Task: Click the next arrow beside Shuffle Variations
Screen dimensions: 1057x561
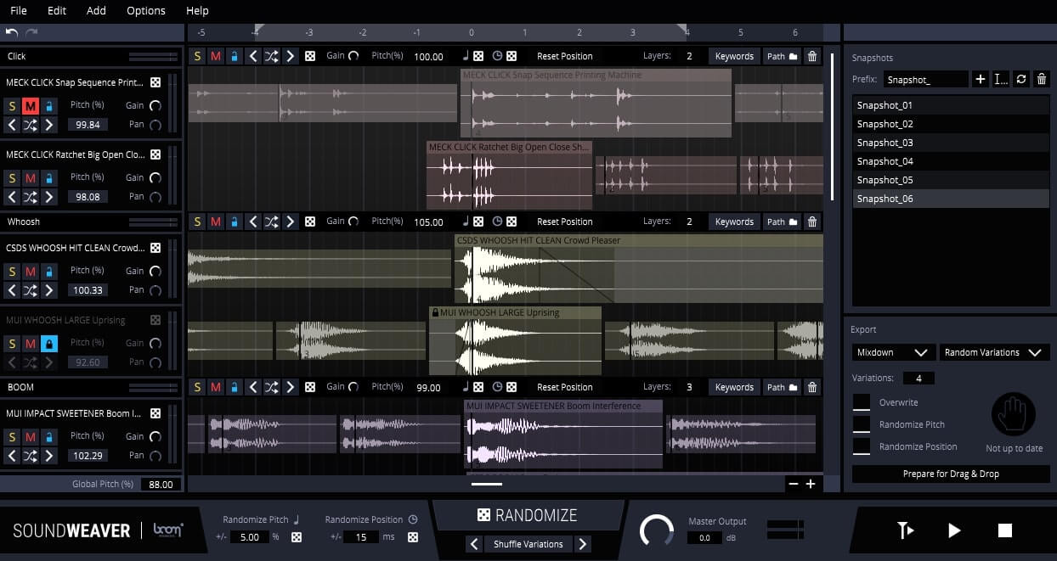Action: click(583, 544)
